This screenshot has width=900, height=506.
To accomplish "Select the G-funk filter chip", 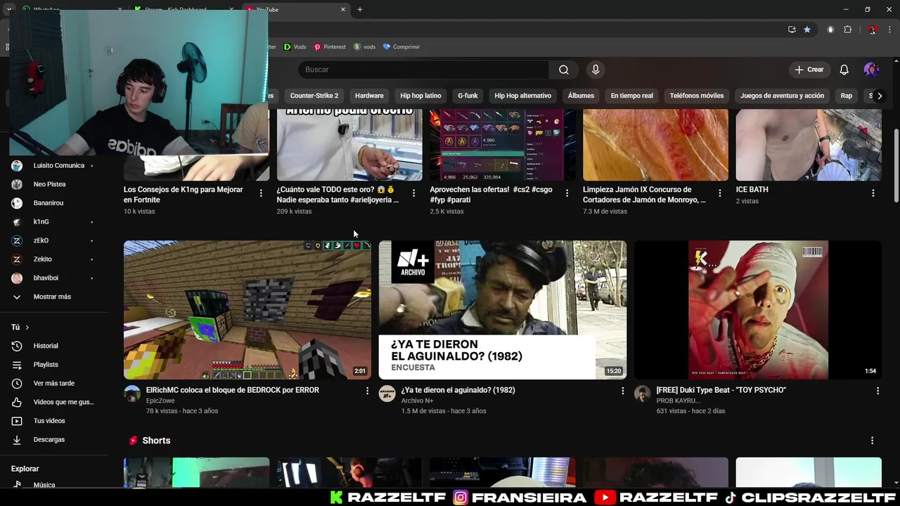I will coord(468,96).
